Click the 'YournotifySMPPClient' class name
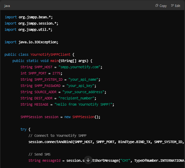The width and height of the screenshot is (185, 168). pyautogui.click(x=50, y=54)
